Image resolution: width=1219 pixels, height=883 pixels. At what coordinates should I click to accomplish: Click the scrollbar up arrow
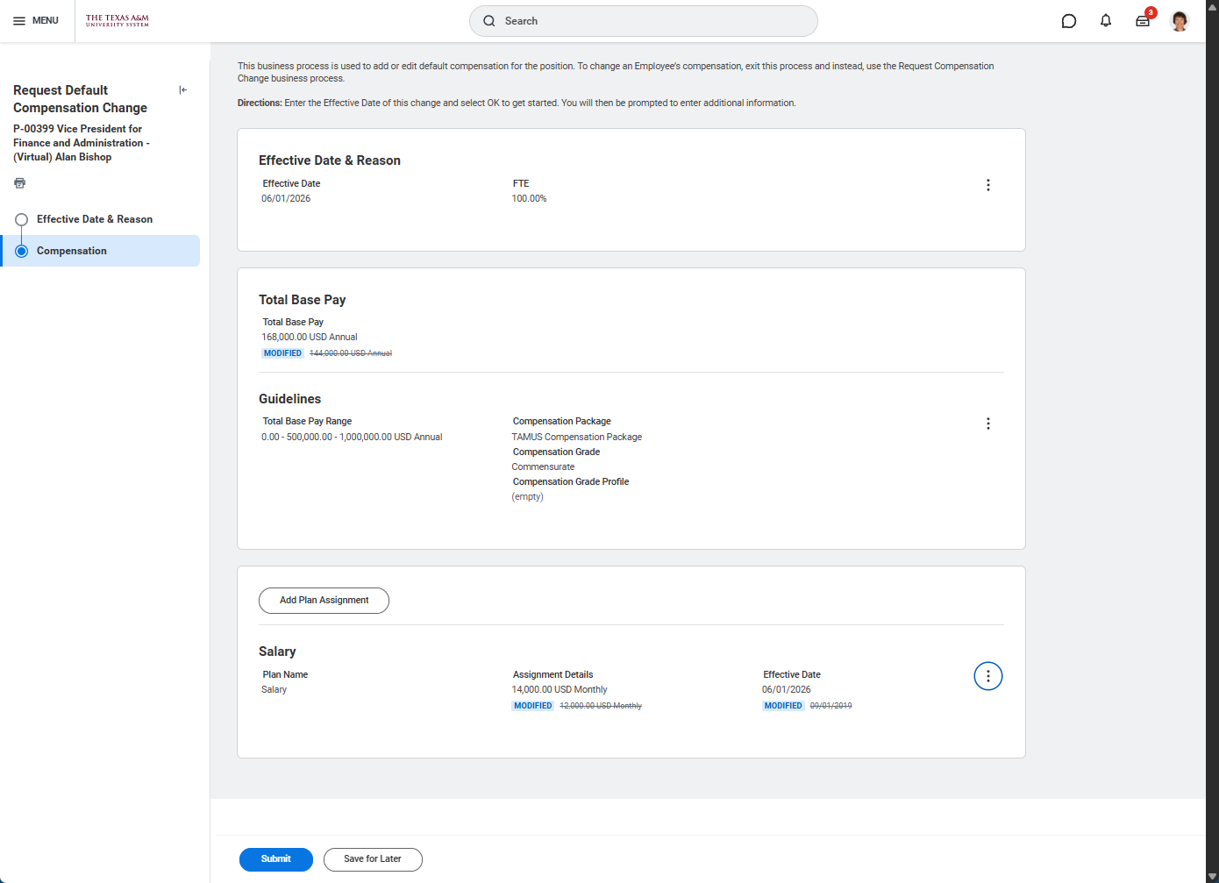(1212, 7)
